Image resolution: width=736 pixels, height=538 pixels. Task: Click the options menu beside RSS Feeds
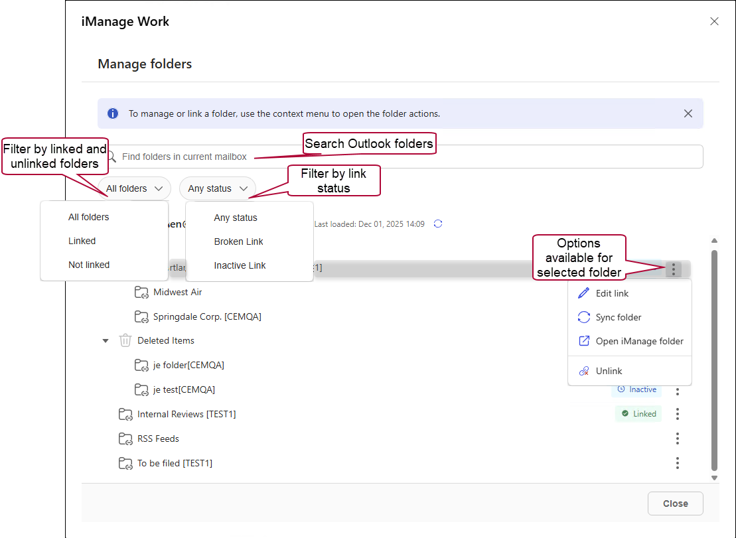point(677,438)
